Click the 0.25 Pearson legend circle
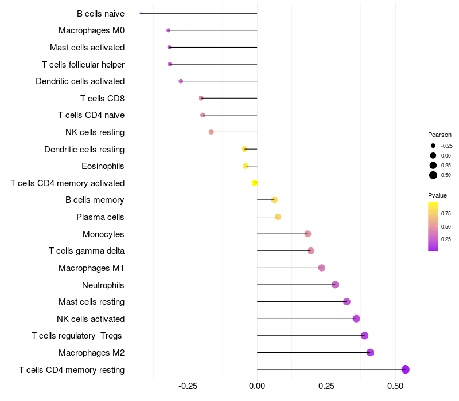459x401 pixels. coord(433,165)
